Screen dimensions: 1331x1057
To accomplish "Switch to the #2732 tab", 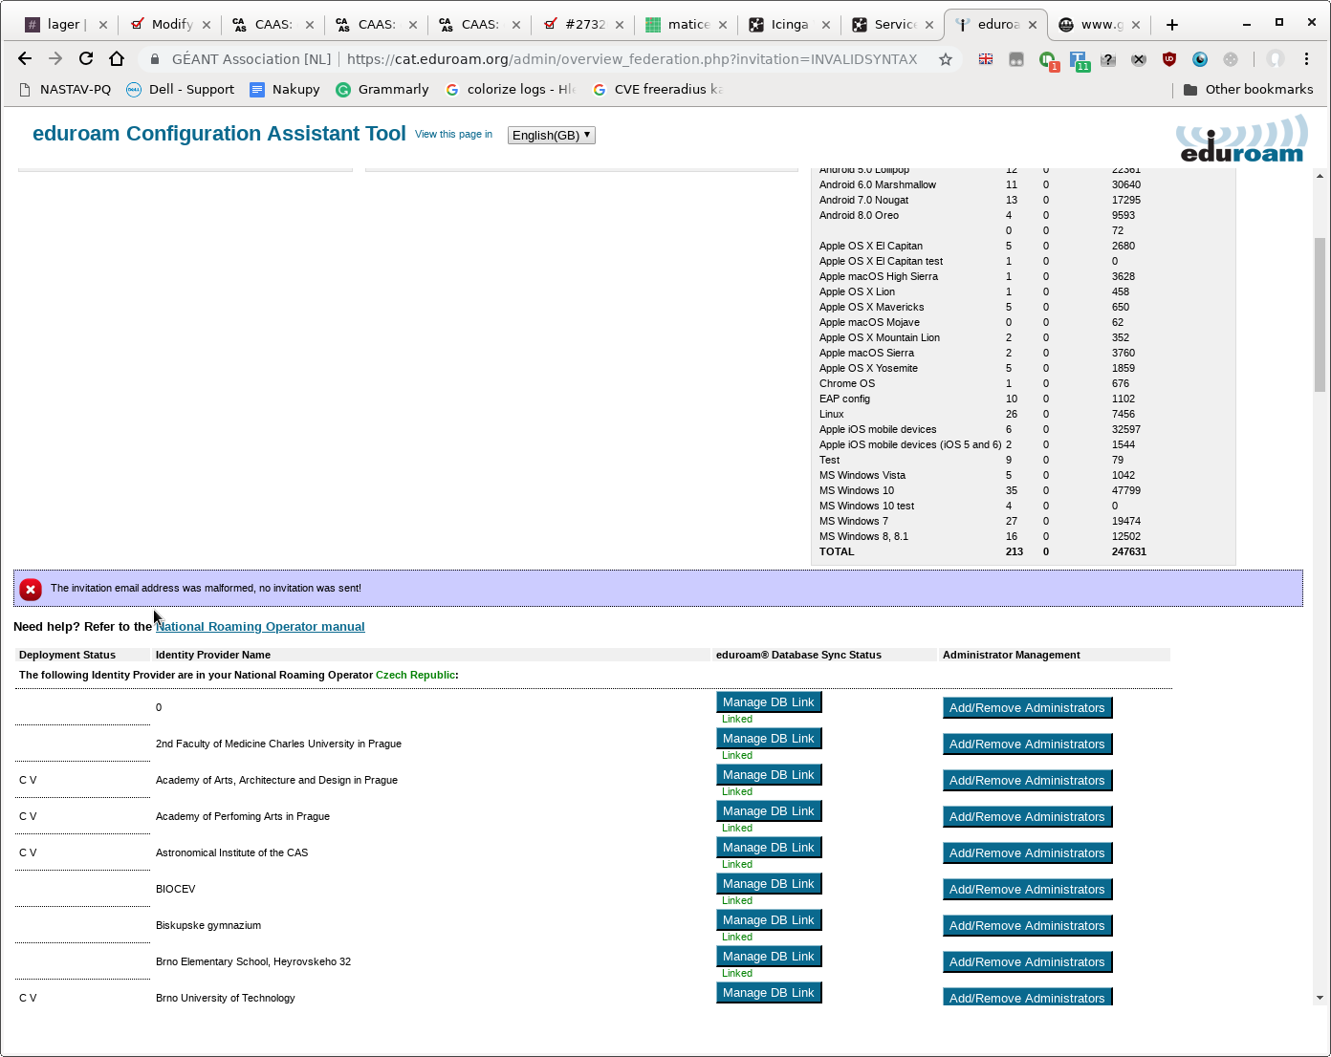I will click(x=583, y=25).
